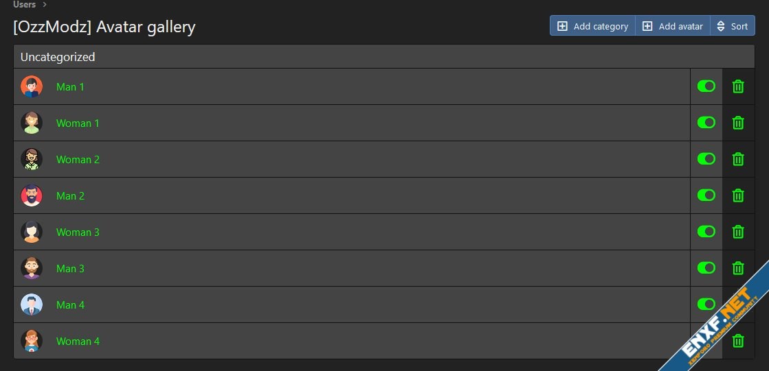
Task: Go to the Users breadcrumb
Action: pyautogui.click(x=24, y=5)
